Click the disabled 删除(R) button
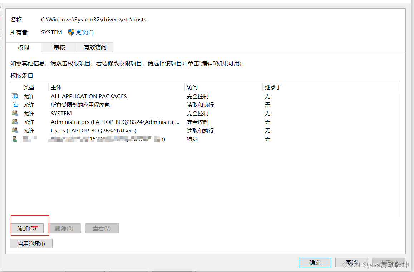Screen dimensions: 414x272 point(64,228)
